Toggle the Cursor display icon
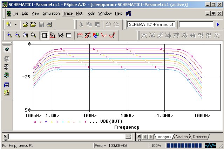Image resolution: width=224 pixels, height=149 pixels. coord(112,35)
